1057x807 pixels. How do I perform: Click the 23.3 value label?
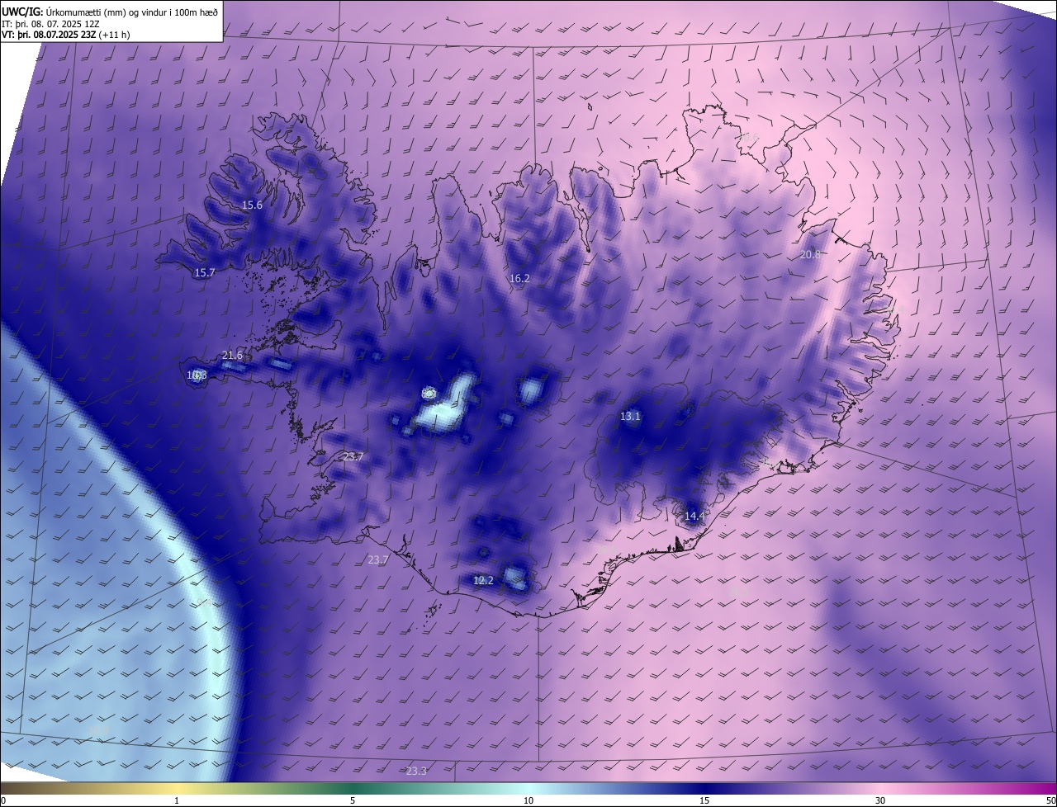416,772
